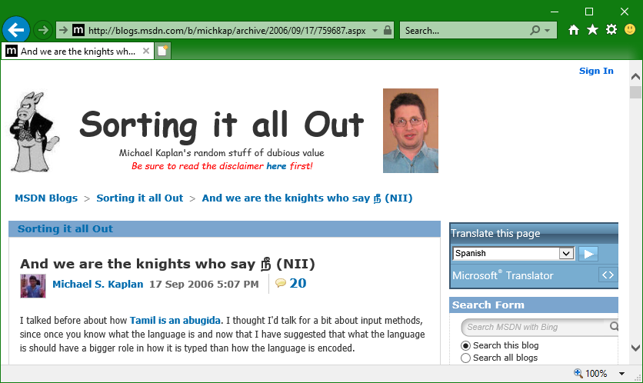Screen dimensions: 643x383
Task: Click the lock security icon in address bar
Action: point(387,30)
